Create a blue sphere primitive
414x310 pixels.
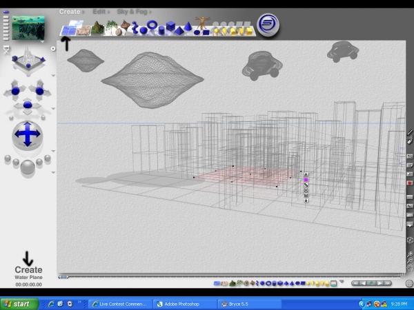144,31
